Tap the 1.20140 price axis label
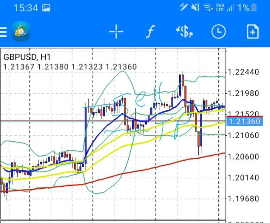270x223 pixels. (243, 178)
